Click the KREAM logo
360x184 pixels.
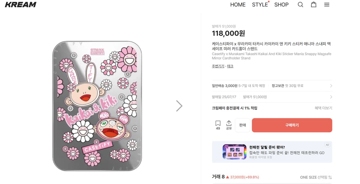[x=20, y=4]
